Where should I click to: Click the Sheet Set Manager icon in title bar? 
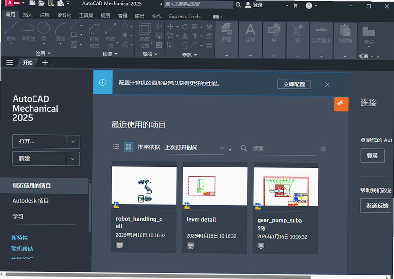51,3
